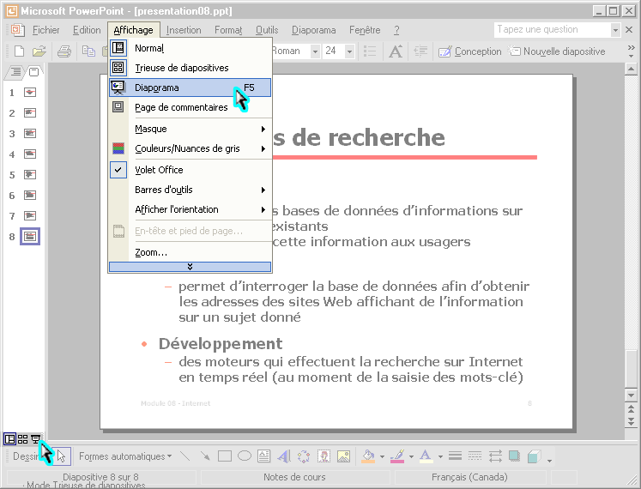Click the Dessin button

coord(26,456)
